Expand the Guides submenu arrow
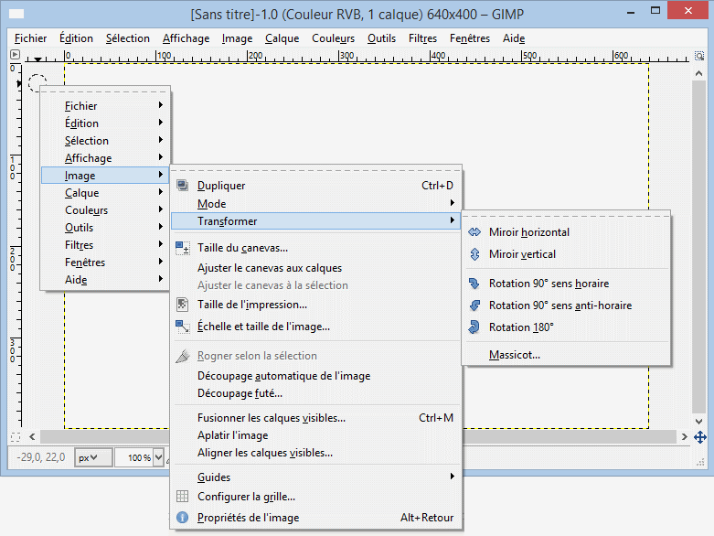 [x=453, y=477]
